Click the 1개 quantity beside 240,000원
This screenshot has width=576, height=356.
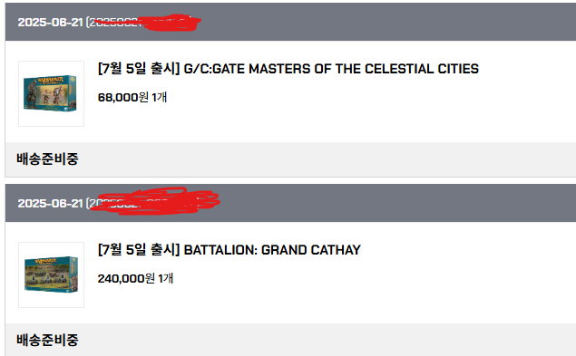[165, 279]
